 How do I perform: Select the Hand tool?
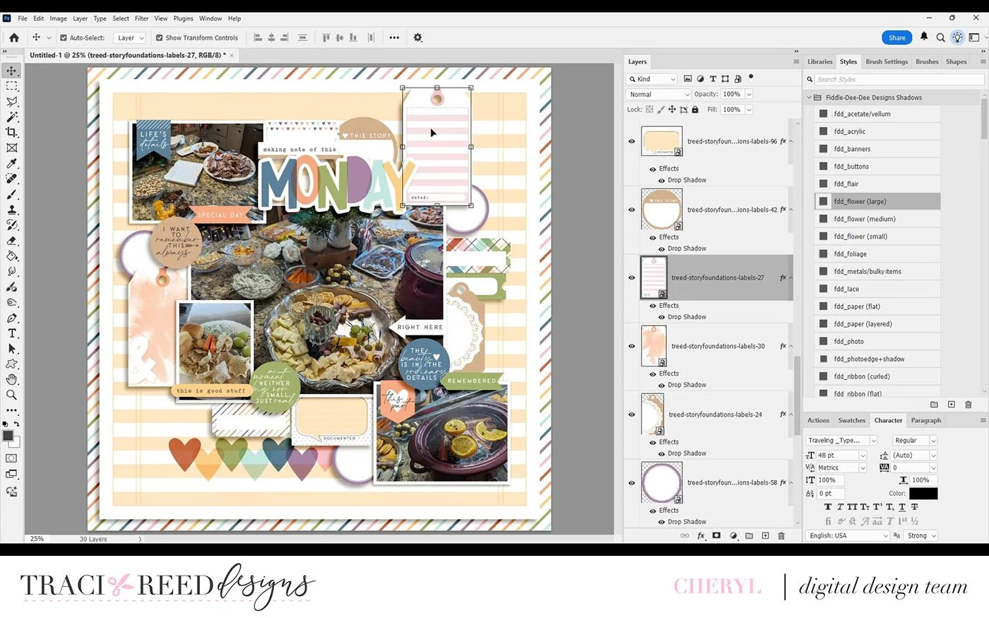point(11,379)
